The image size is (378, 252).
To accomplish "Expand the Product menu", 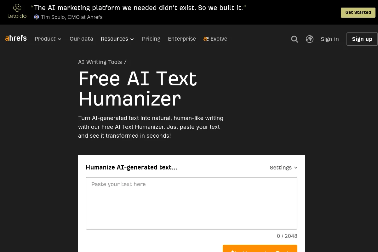I will click(48, 39).
